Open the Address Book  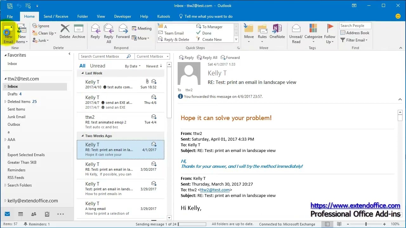355,33
